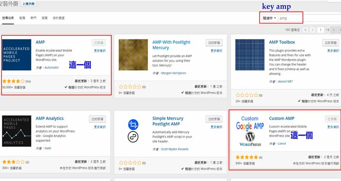Image resolution: width=341 pixels, height=181 pixels.
Task: Open the AMP Analytics title link
Action: [x=50, y=119]
